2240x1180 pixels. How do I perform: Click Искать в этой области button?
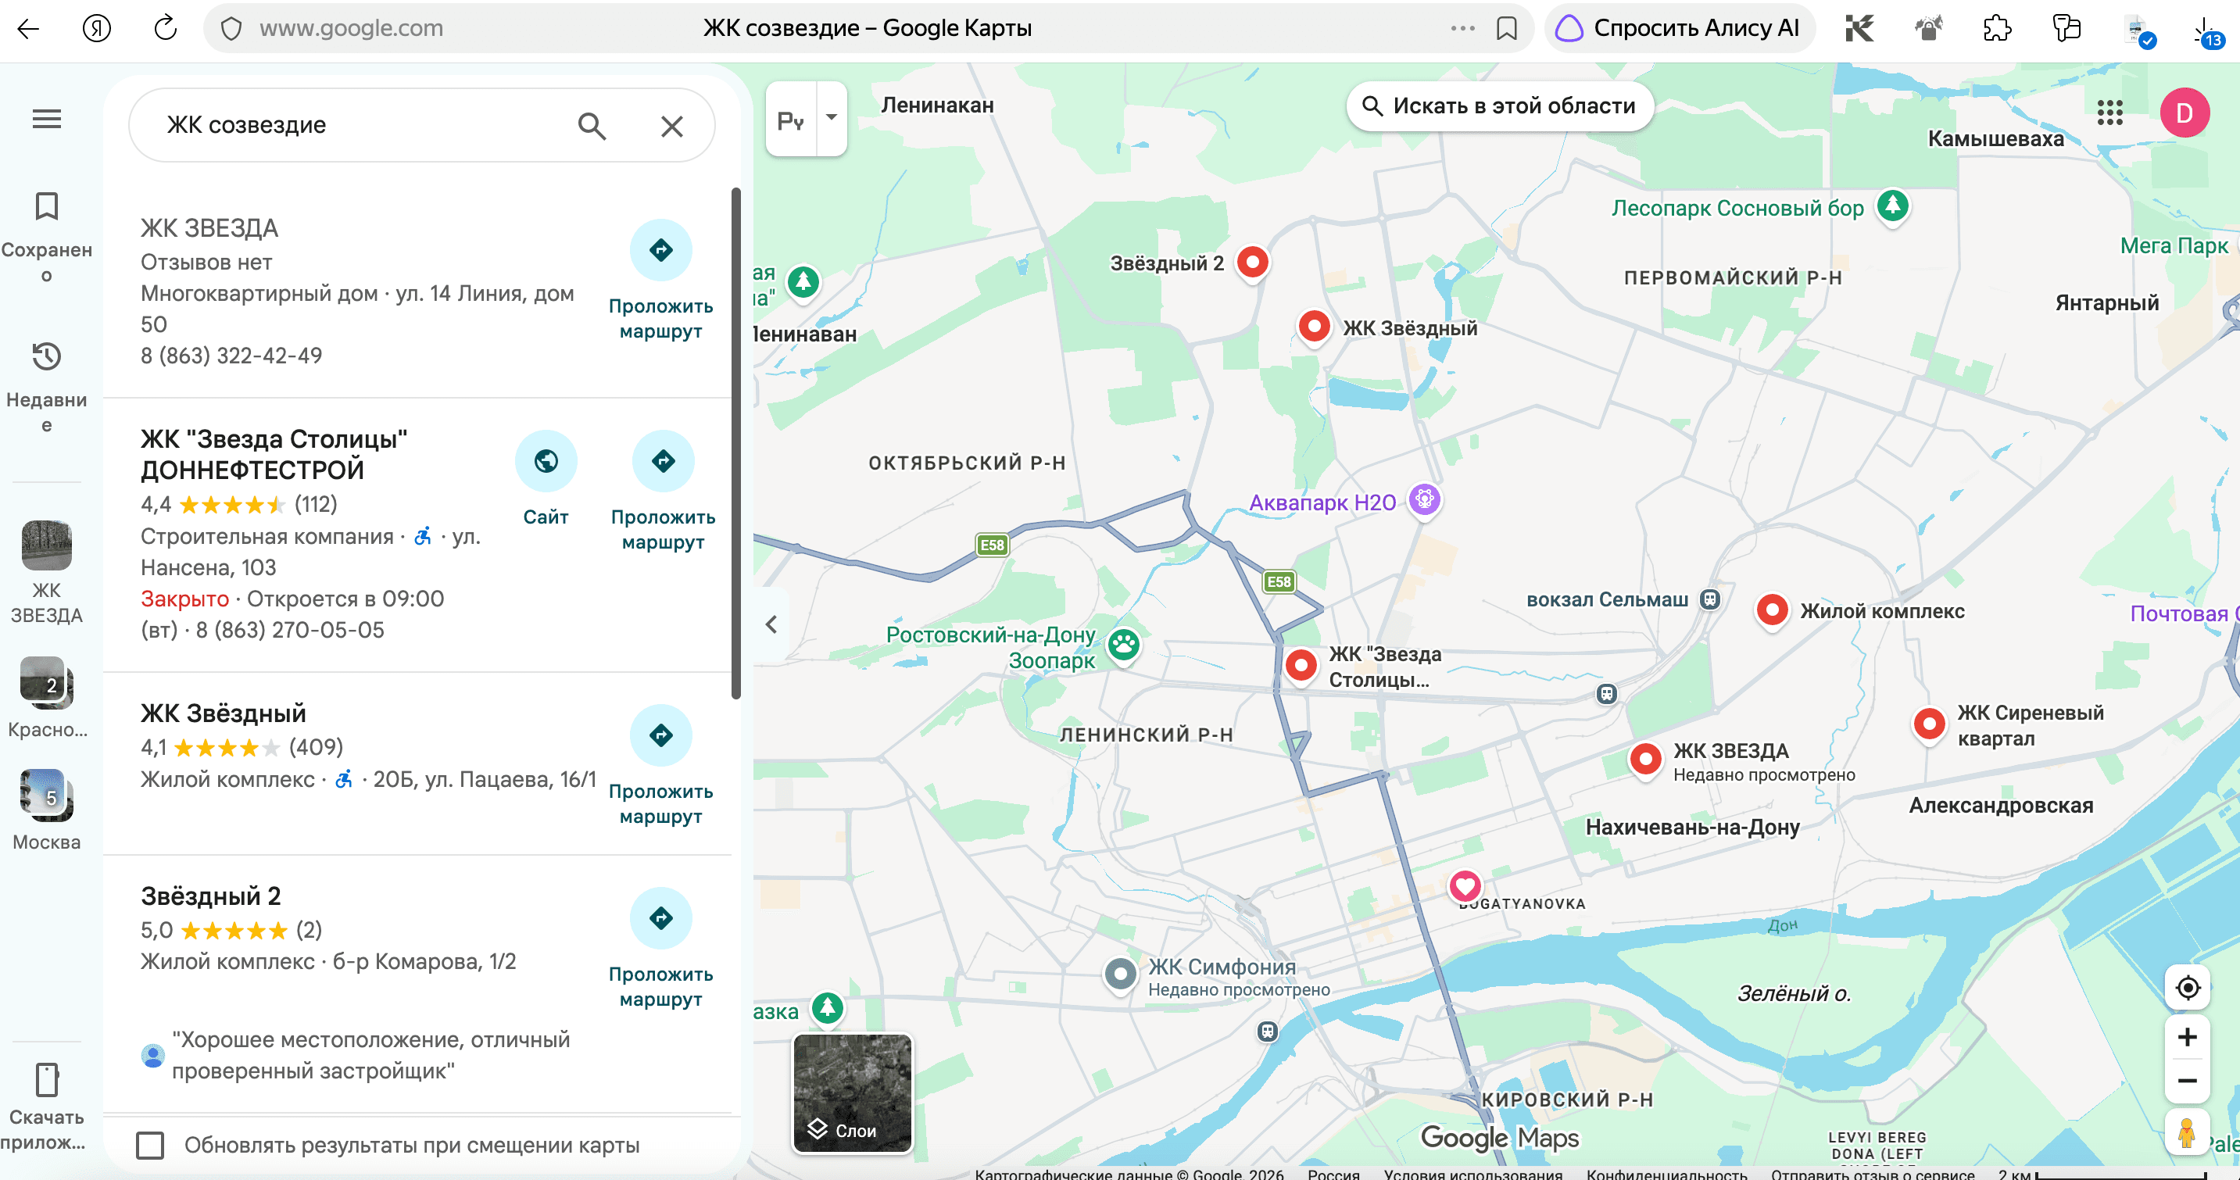(1499, 106)
